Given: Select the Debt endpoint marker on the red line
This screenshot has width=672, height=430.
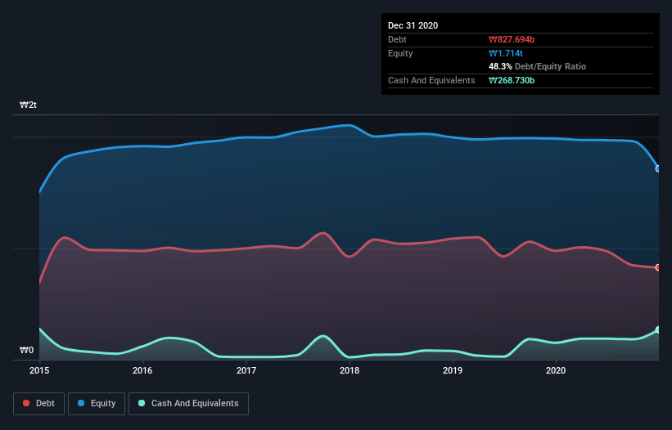Looking at the screenshot, I should [x=658, y=267].
